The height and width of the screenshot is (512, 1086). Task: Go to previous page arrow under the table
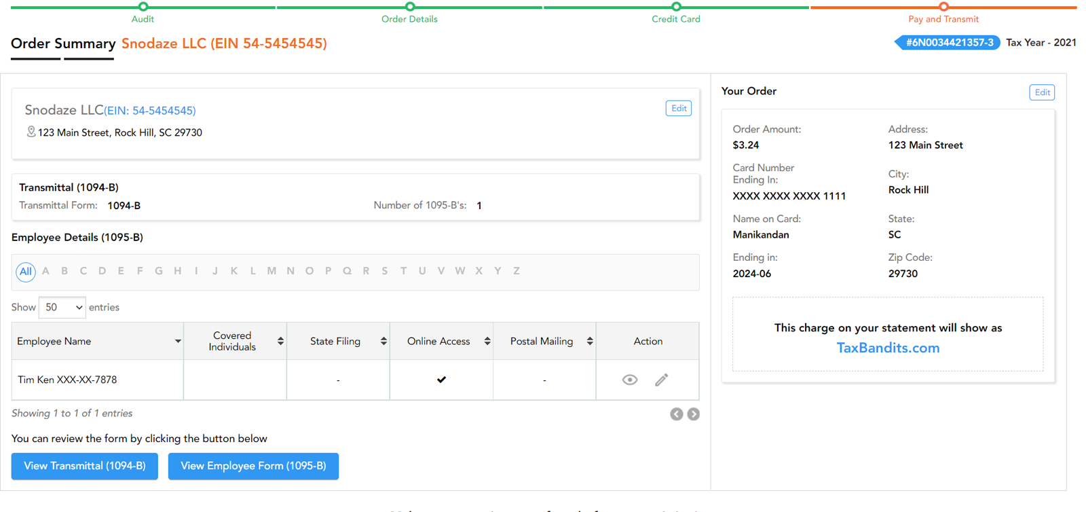[677, 414]
